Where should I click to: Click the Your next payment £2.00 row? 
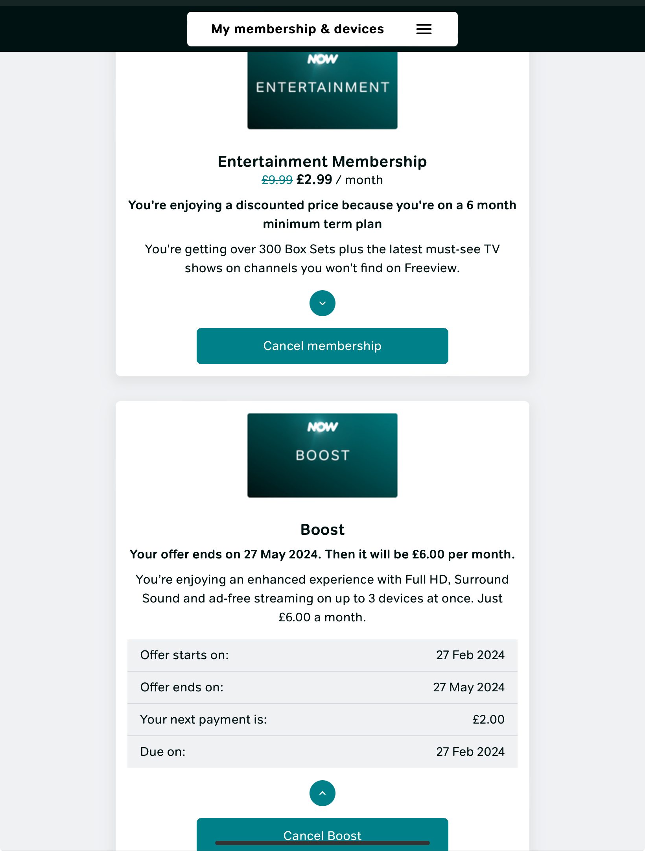(x=322, y=719)
